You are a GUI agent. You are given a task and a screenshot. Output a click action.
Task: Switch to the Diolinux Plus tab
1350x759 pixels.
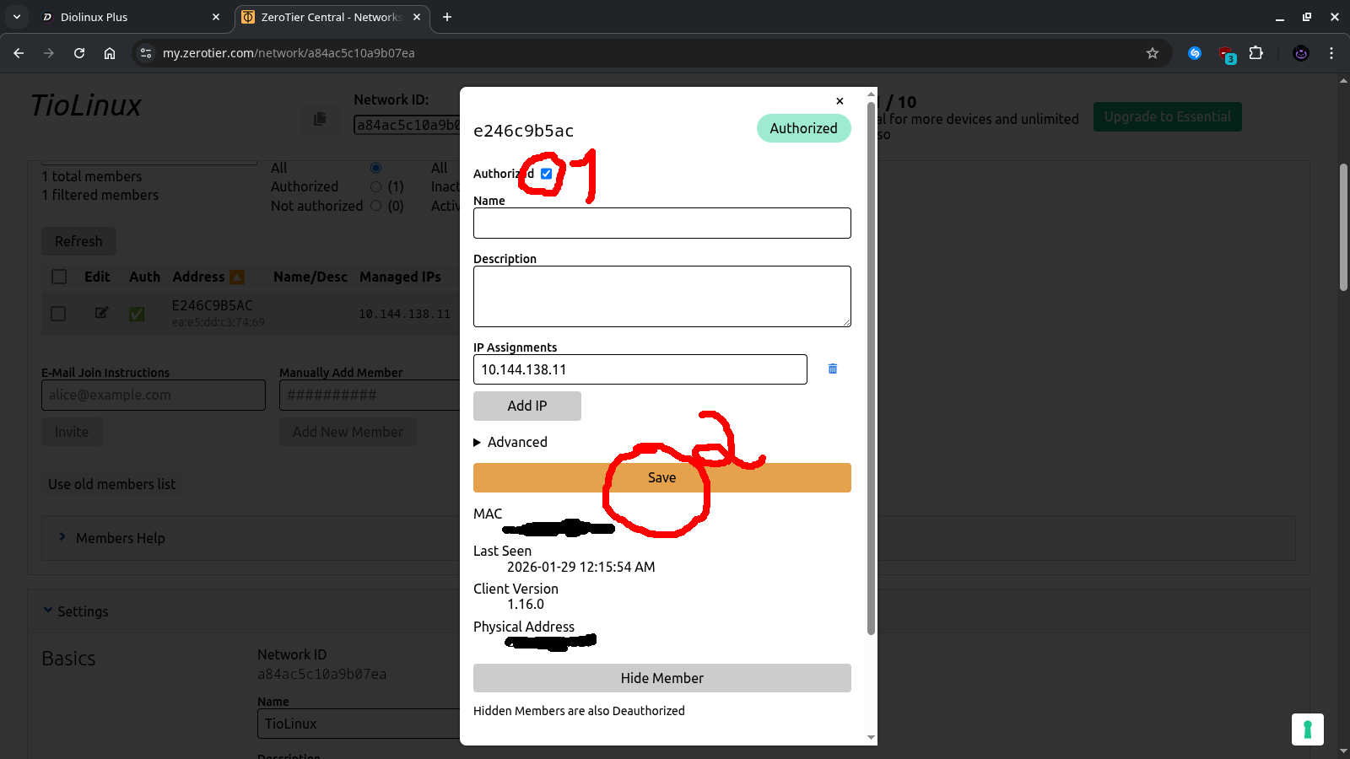[x=127, y=17]
